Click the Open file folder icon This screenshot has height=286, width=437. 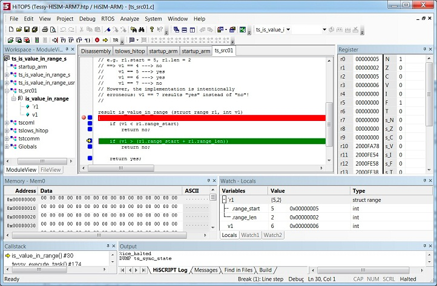click(x=19, y=30)
